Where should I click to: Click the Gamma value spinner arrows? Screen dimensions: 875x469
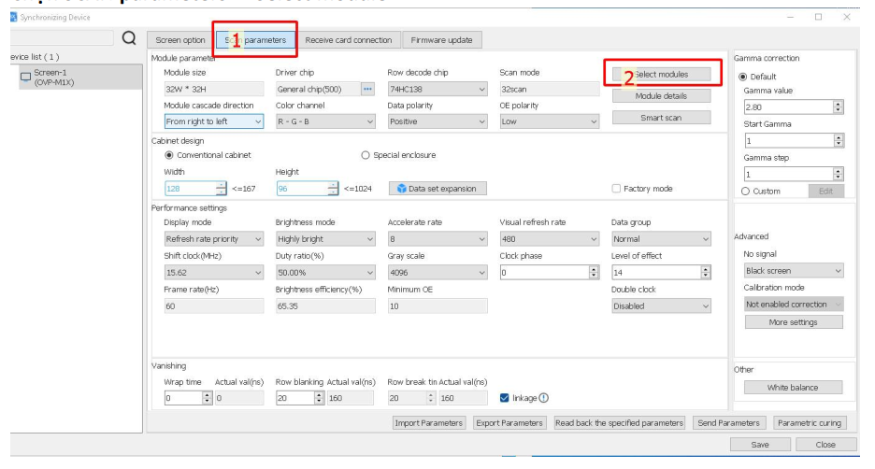click(838, 107)
